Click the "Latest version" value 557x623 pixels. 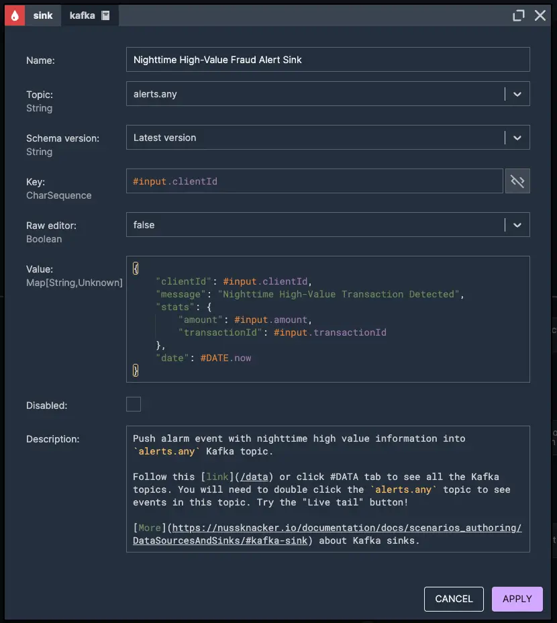pyautogui.click(x=164, y=138)
